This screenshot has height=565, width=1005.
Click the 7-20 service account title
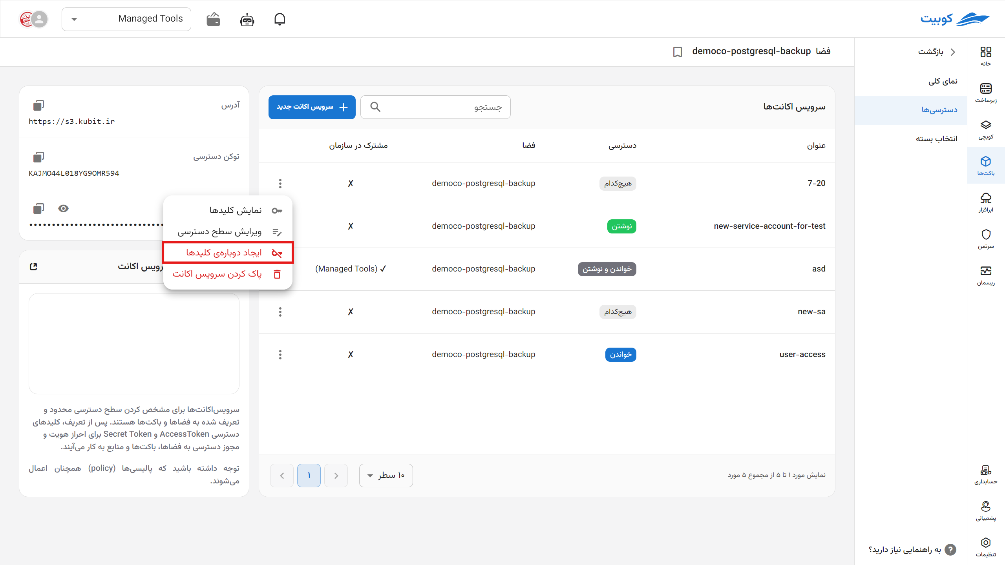816,183
